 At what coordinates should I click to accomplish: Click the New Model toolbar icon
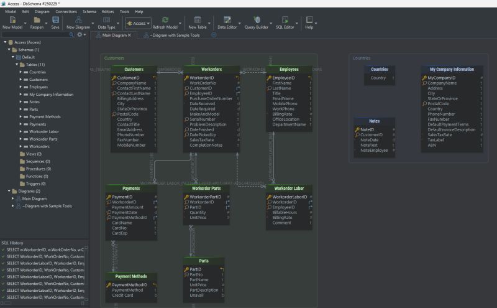12,20
